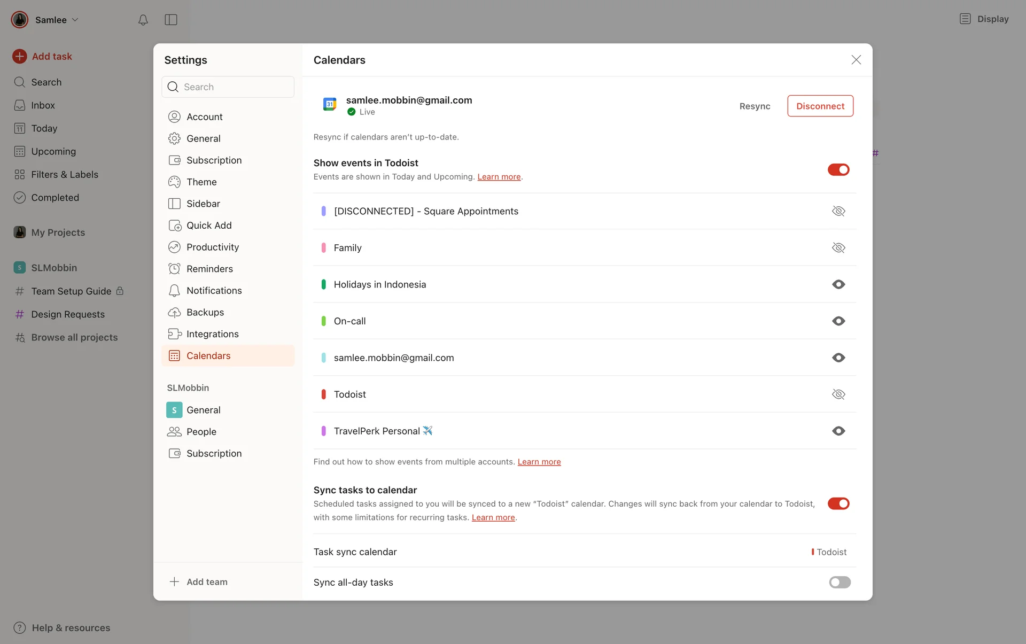The width and height of the screenshot is (1026, 644).
Task: Enable Sync all-day tasks switch
Action: tap(839, 582)
